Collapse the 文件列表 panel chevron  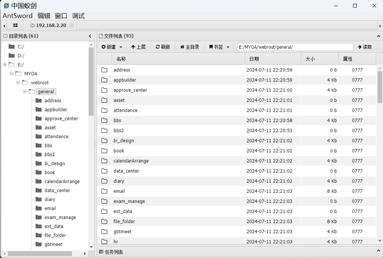[379, 36]
